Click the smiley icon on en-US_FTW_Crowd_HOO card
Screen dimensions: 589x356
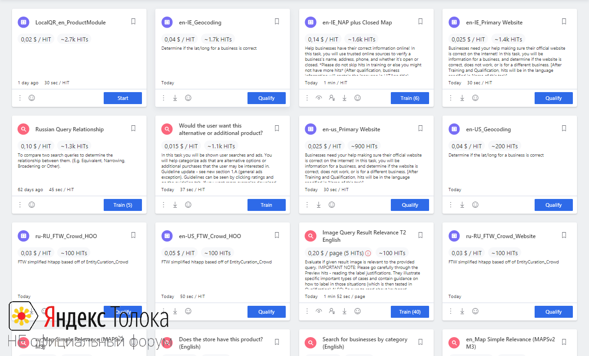click(x=188, y=311)
